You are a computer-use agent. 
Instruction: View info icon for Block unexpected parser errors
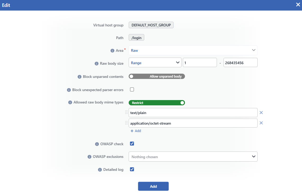coord(69,90)
